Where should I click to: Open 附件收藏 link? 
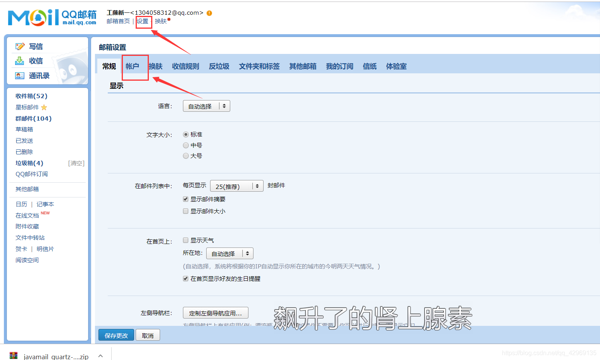coord(27,227)
